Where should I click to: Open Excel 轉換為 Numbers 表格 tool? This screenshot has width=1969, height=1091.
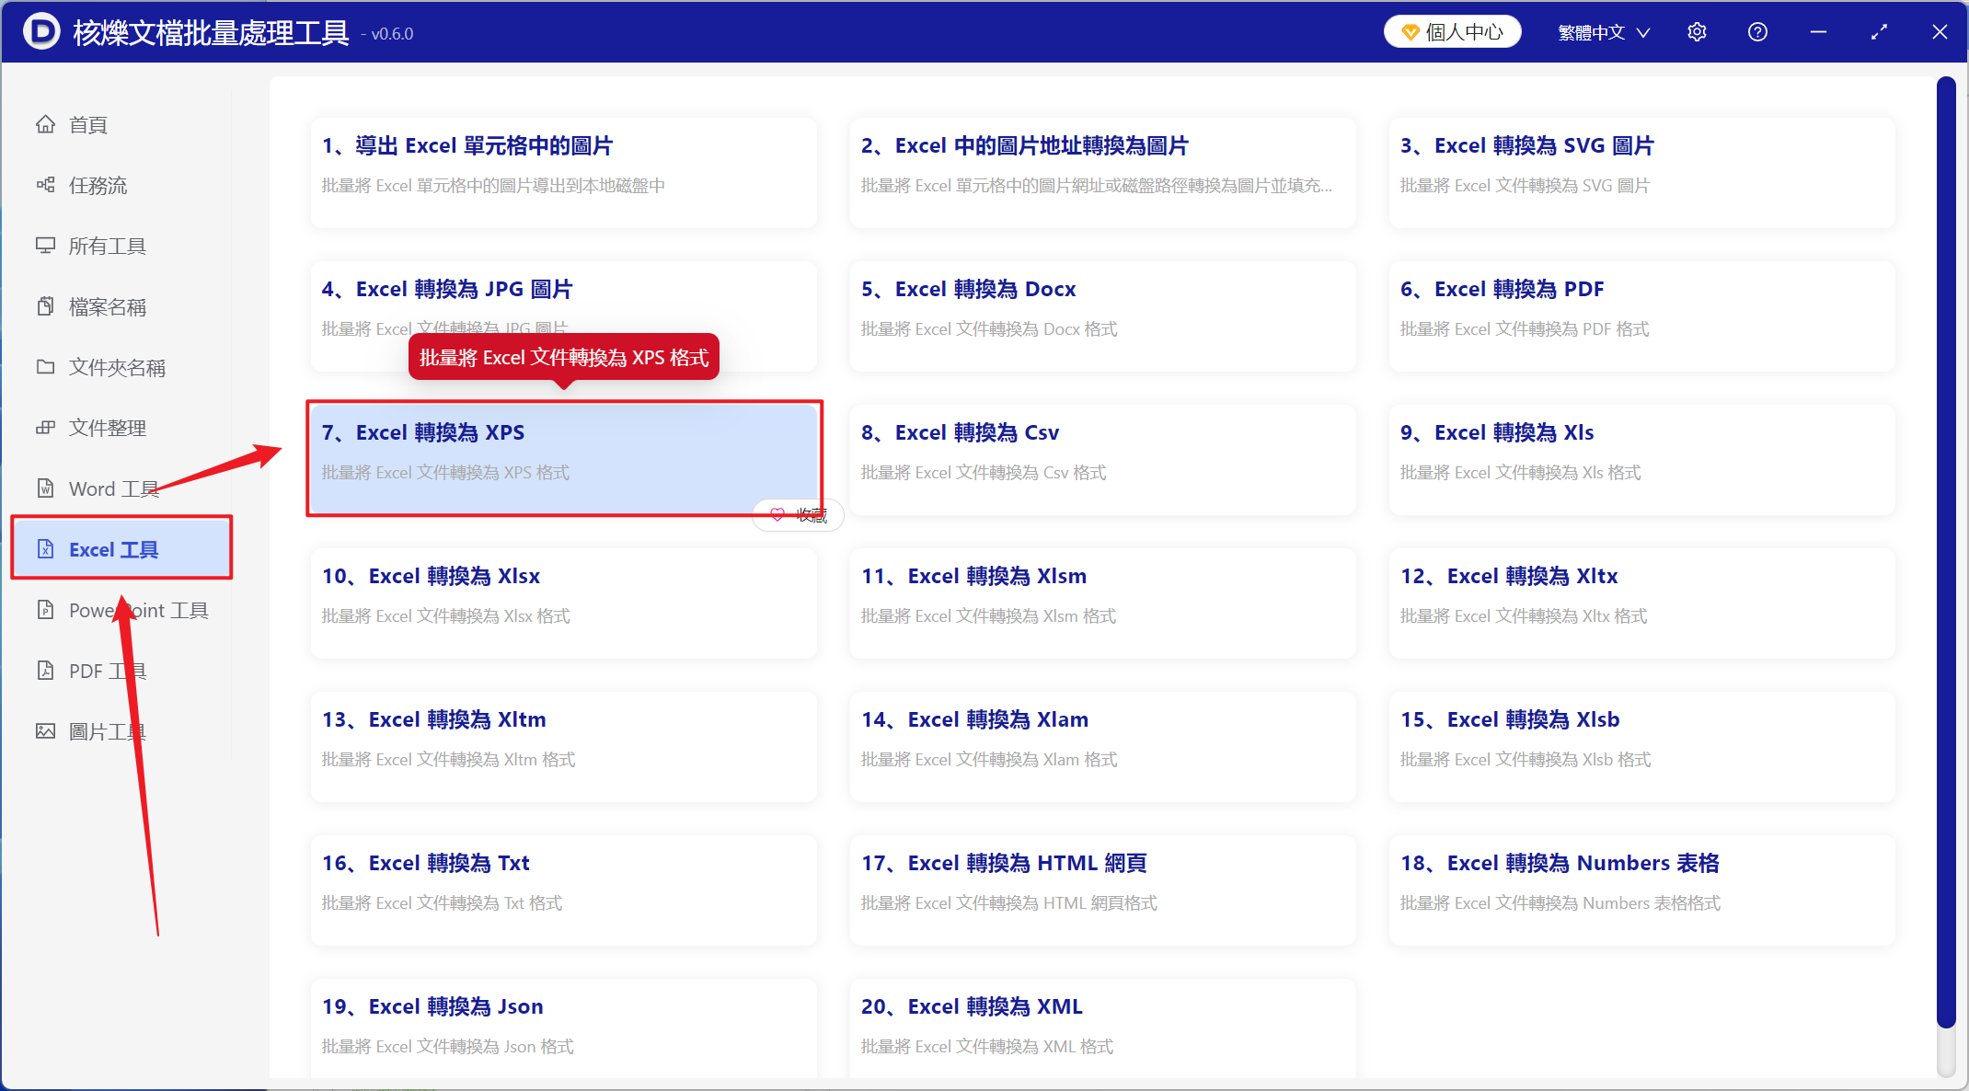coord(1641,890)
